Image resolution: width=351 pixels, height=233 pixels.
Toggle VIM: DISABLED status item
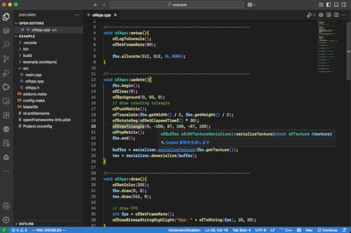tap(49, 230)
